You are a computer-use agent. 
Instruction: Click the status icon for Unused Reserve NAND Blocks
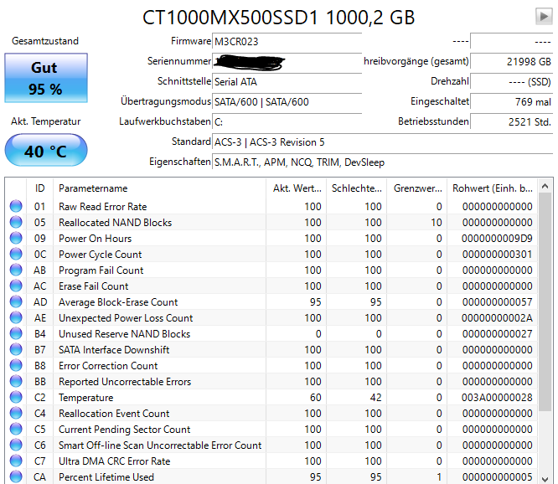point(16,333)
